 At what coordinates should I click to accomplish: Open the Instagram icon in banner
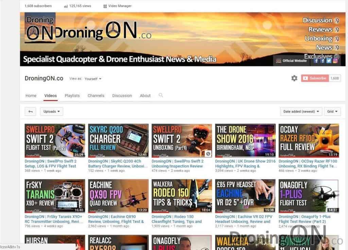click(335, 60)
